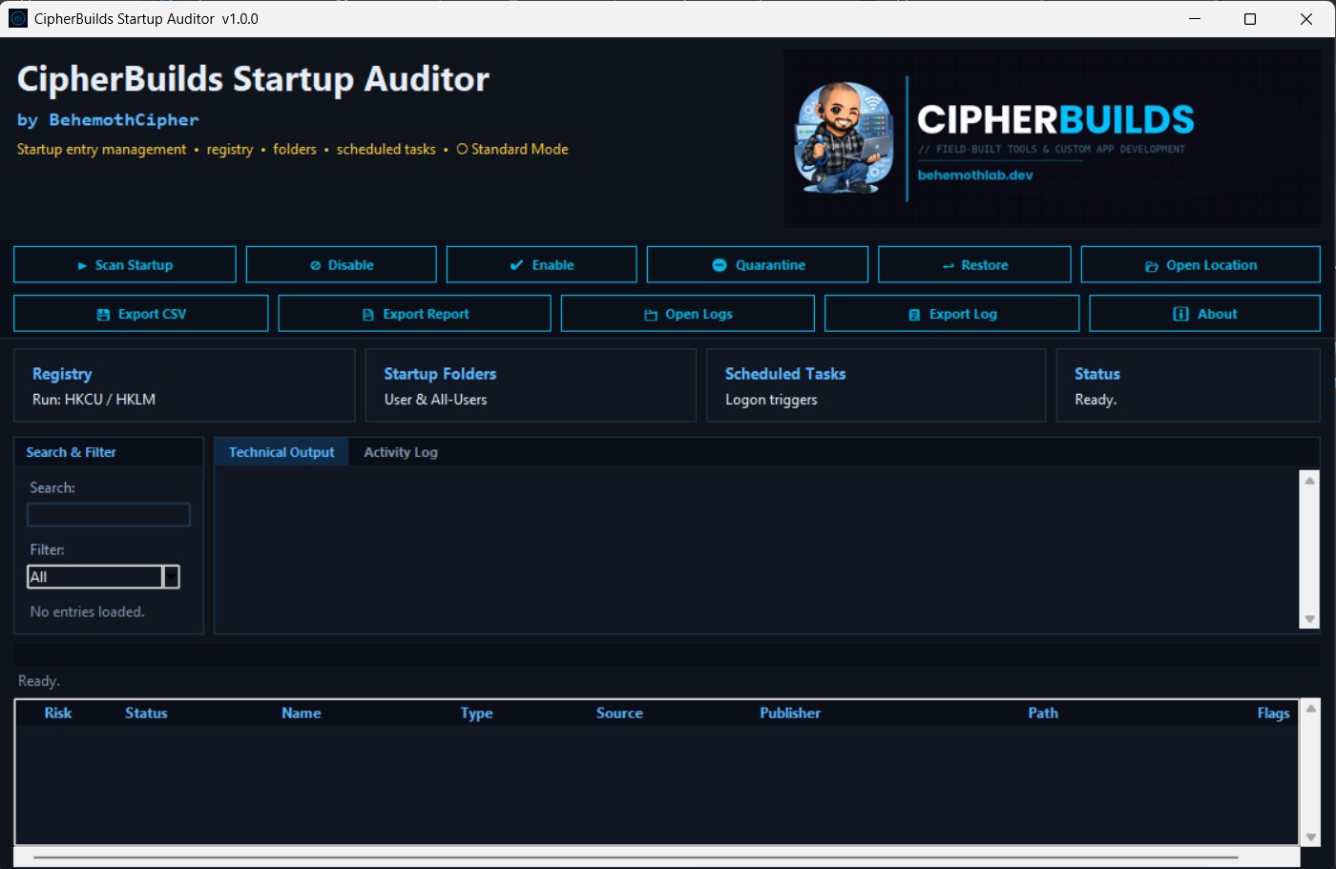Click the "by BehemothCipher" author text
Viewport: 1336px width, 869px height.
[108, 119]
